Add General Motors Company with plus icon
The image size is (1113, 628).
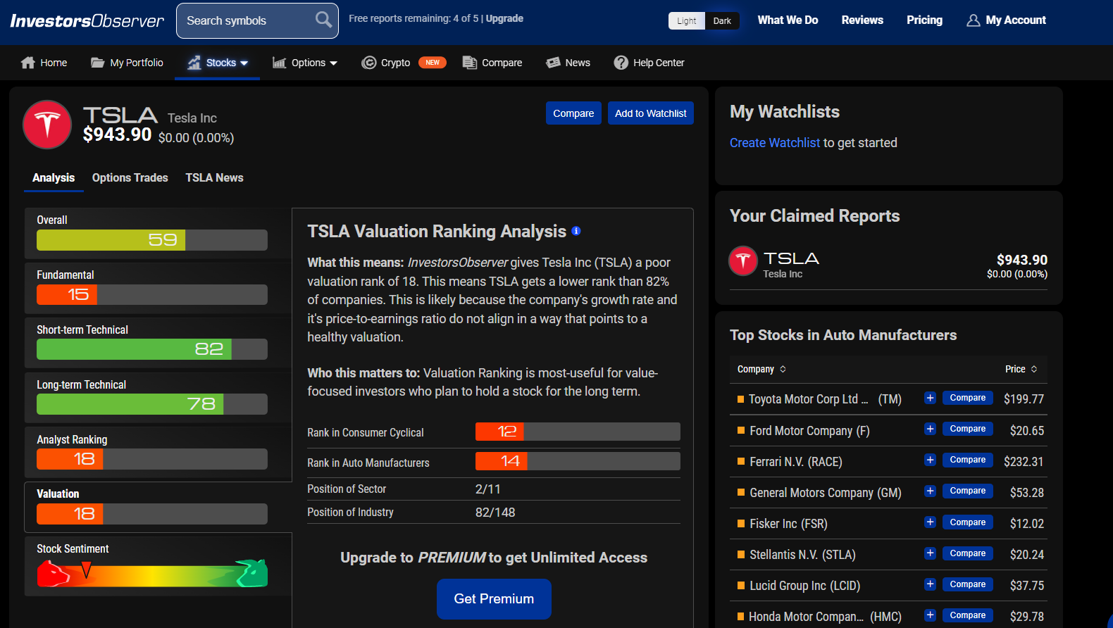[931, 491]
